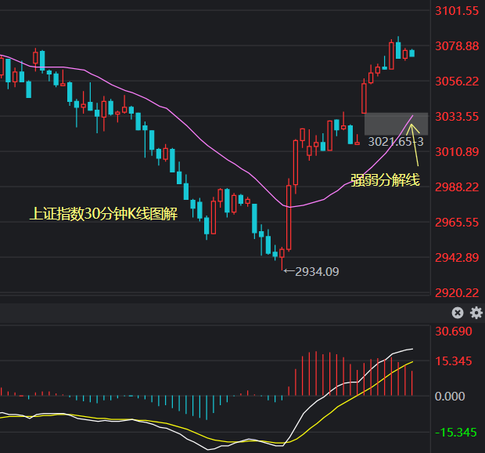Click the 2920.22 price axis label
This screenshot has width=485, height=453.
457,293
